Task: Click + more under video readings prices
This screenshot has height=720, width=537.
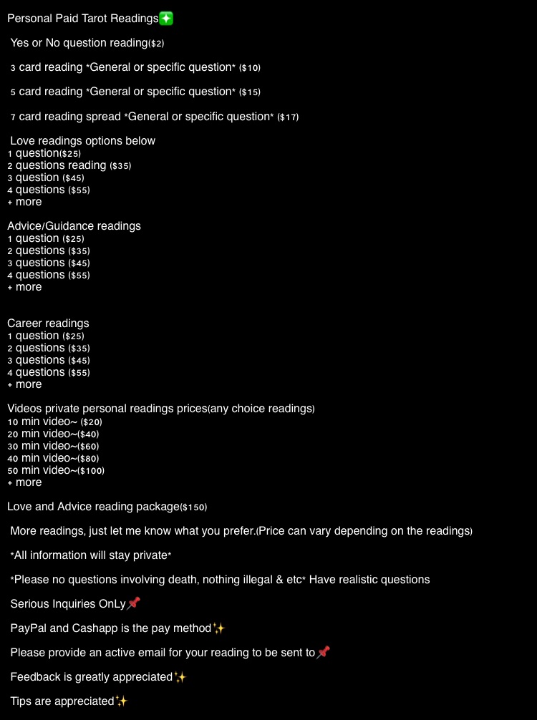Action: (24, 482)
